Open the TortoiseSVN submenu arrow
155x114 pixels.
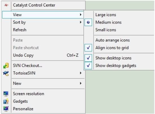tap(81, 73)
